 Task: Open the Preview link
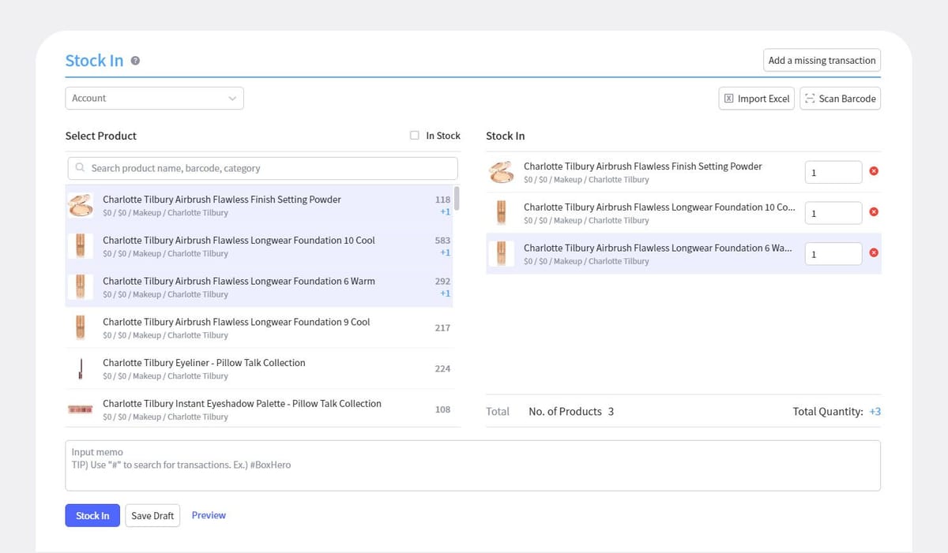pyautogui.click(x=209, y=514)
